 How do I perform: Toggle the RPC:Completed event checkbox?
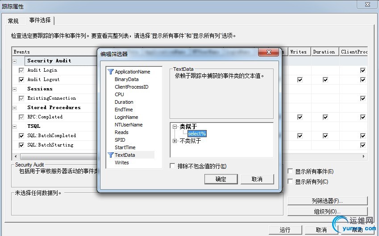[x=21, y=117]
